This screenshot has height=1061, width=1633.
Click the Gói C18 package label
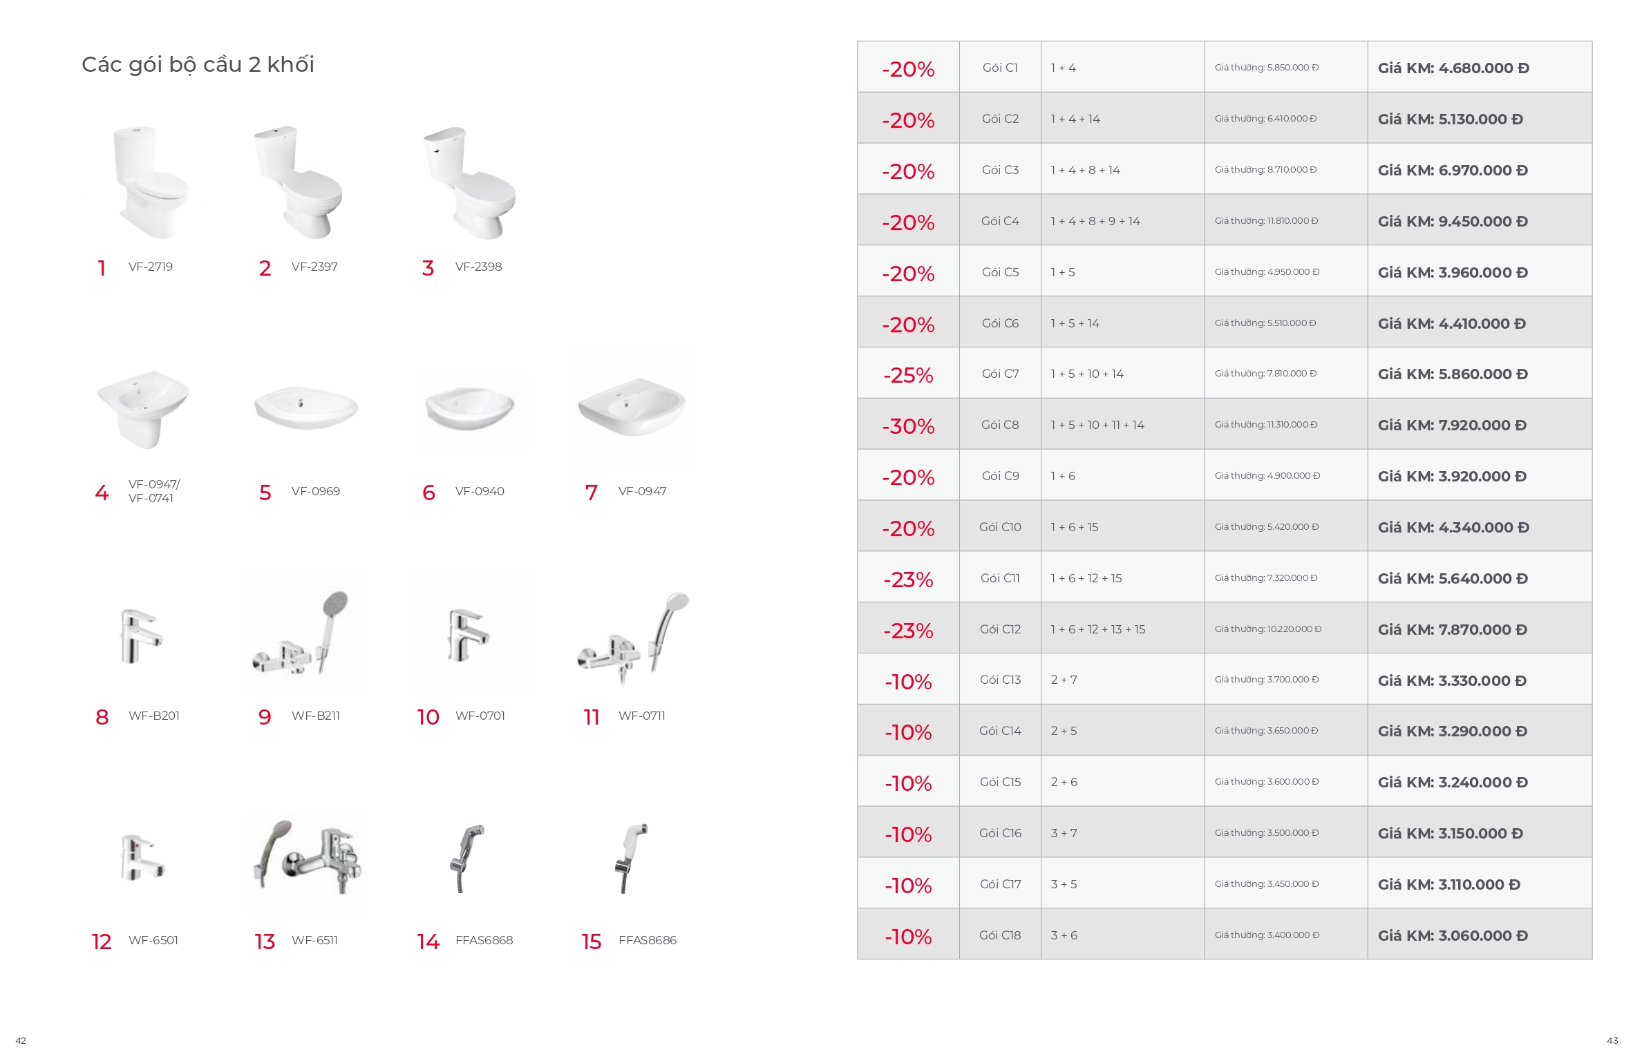(1000, 935)
